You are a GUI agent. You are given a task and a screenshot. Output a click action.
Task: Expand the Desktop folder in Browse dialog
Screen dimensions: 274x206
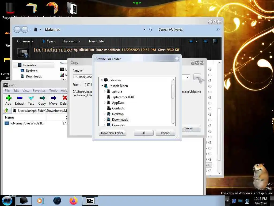105,114
